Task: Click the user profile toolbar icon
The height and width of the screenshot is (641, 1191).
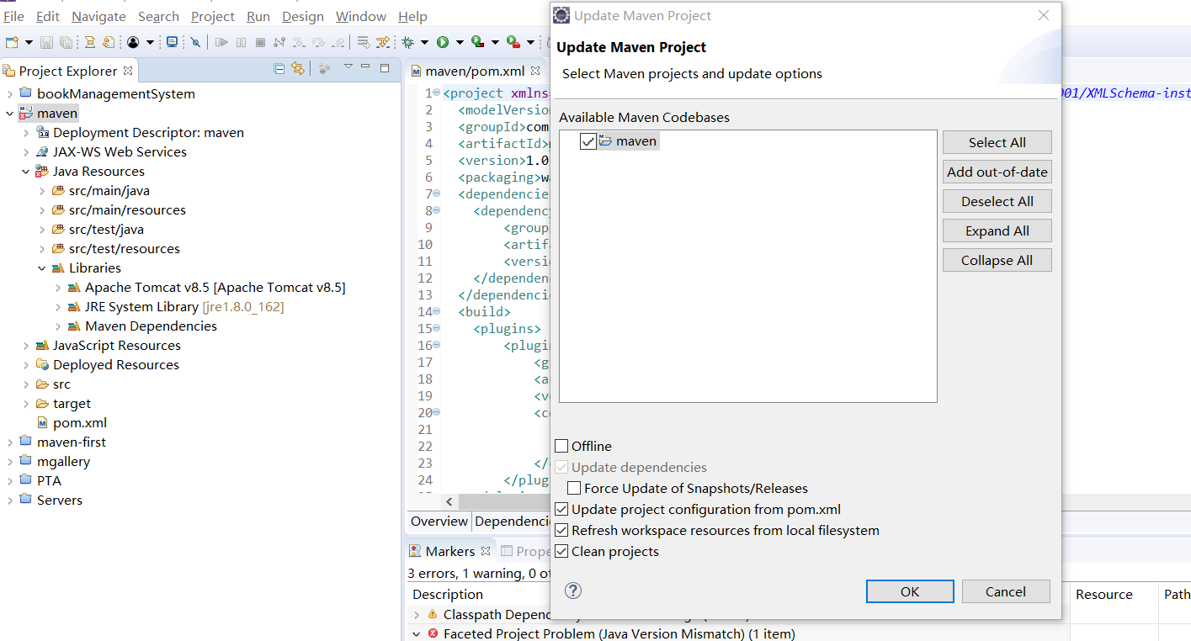Action: tap(133, 42)
